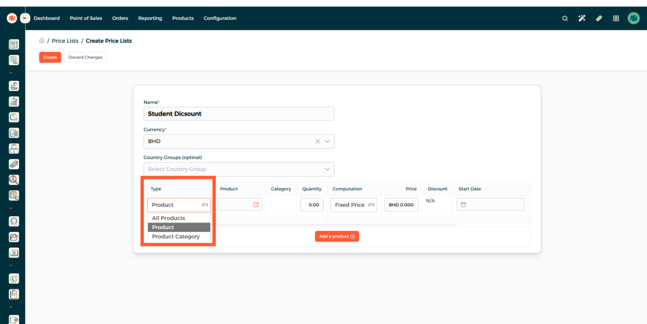647x324 pixels.
Task: Collapse sidebar with the arrow toggle icon
Action: pos(25,18)
